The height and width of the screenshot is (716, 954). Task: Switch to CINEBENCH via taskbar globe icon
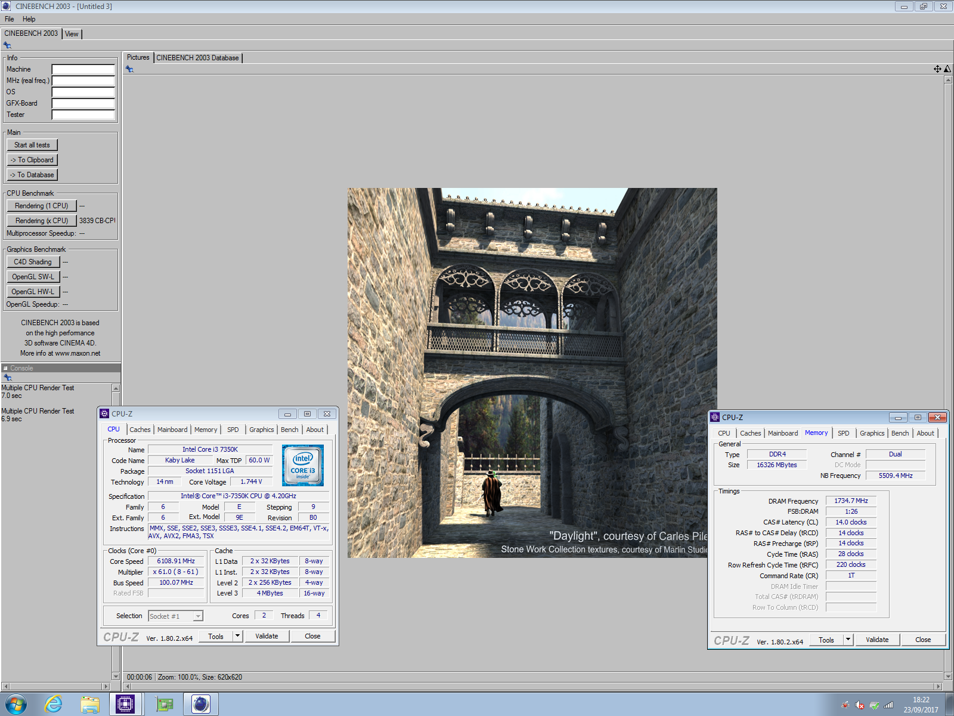pyautogui.click(x=201, y=705)
